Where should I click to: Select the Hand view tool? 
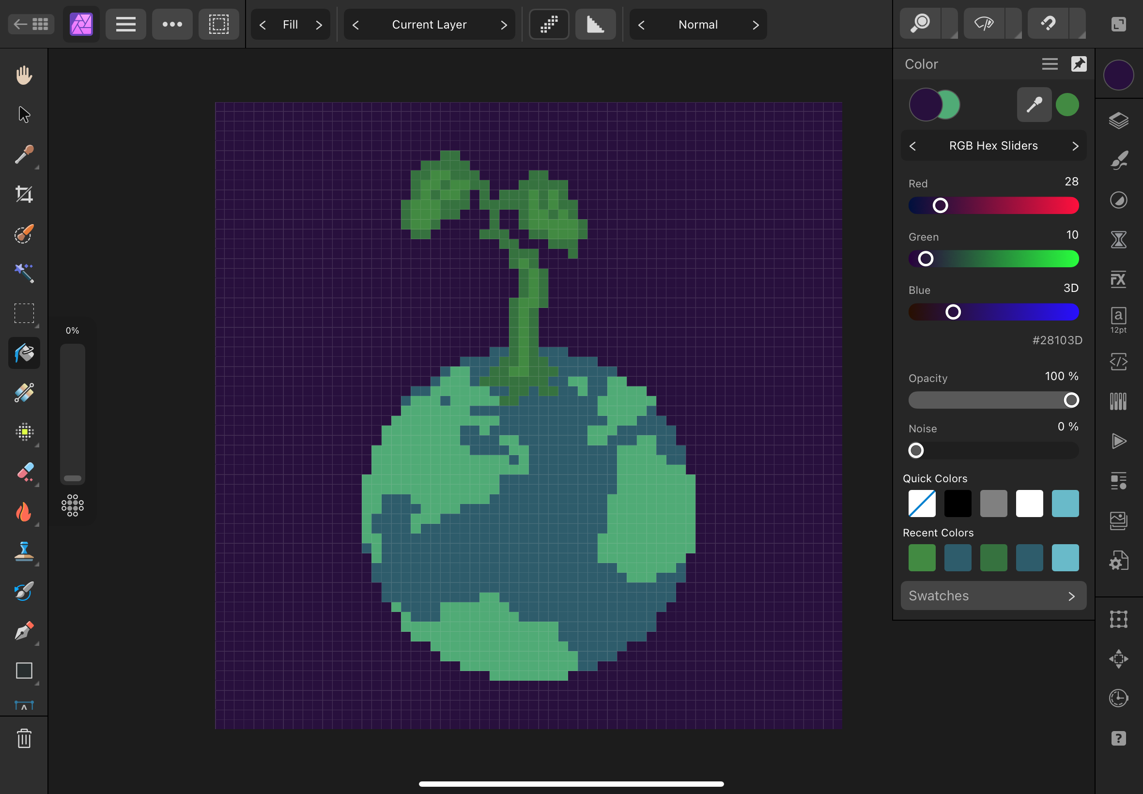[24, 75]
